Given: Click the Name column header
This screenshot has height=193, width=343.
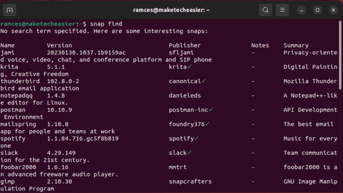Looking at the screenshot, I should pos(7,45).
